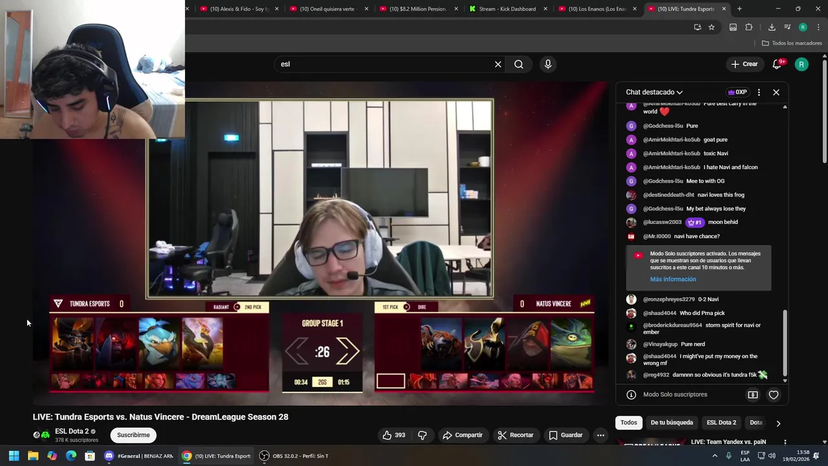This screenshot has height=466, width=828.
Task: Open Todos los marcadores folder
Action: pos(792,43)
